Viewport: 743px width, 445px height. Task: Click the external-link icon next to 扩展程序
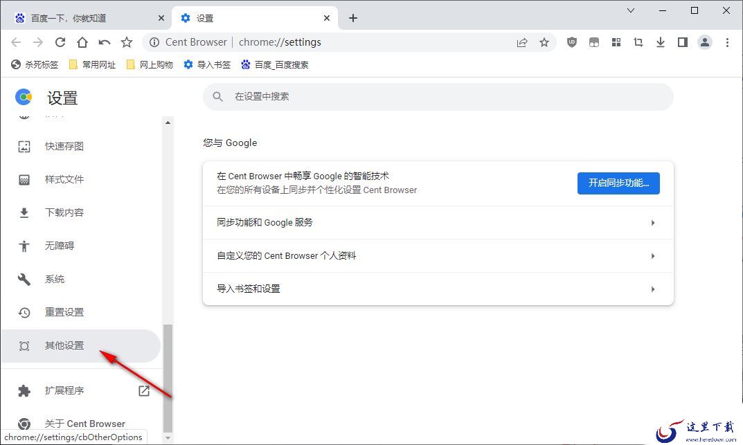(144, 390)
